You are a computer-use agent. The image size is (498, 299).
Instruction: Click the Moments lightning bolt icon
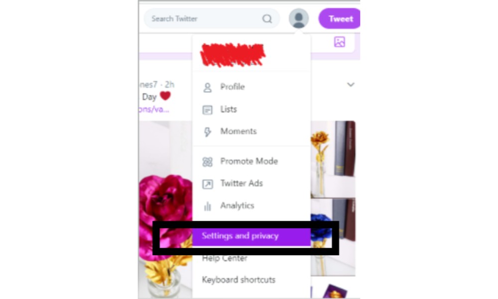tap(207, 132)
